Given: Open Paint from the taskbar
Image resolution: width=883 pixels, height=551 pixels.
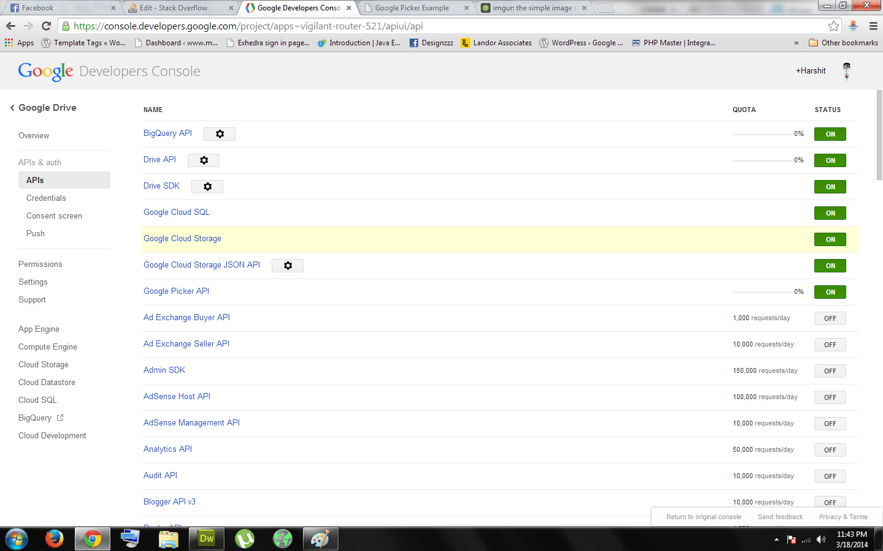Looking at the screenshot, I should [320, 539].
